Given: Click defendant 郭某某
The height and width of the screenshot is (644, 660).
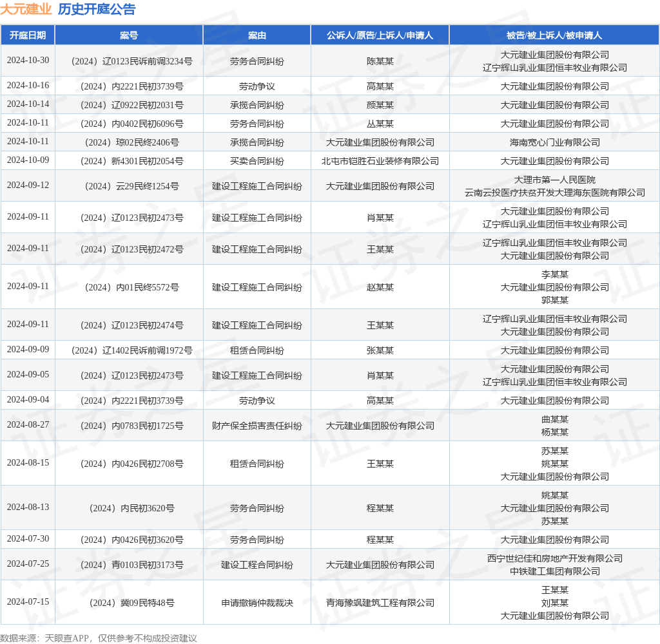Looking at the screenshot, I should (x=555, y=300).
